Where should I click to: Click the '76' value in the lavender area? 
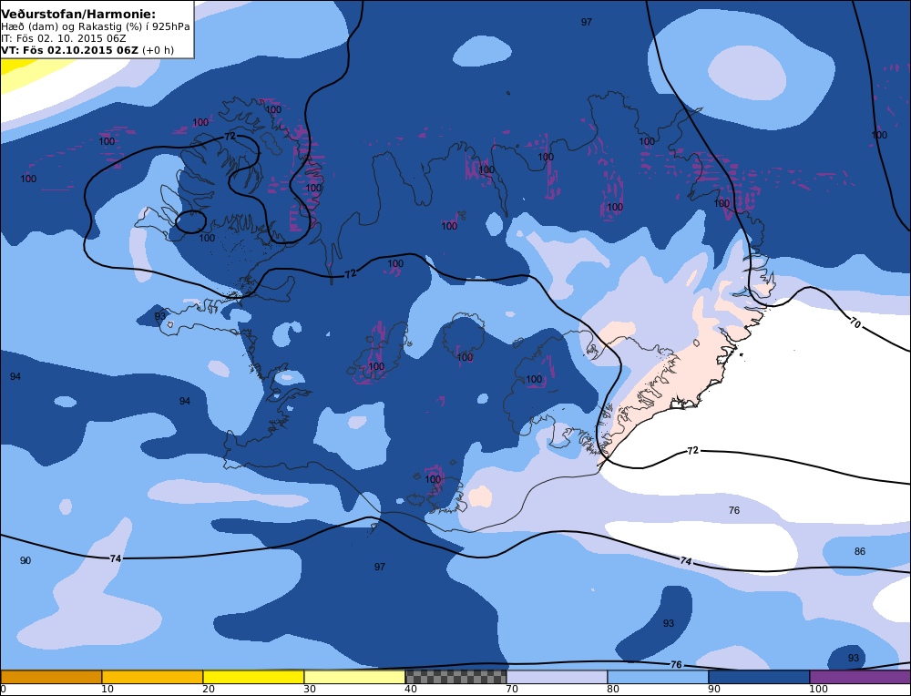[x=734, y=511]
